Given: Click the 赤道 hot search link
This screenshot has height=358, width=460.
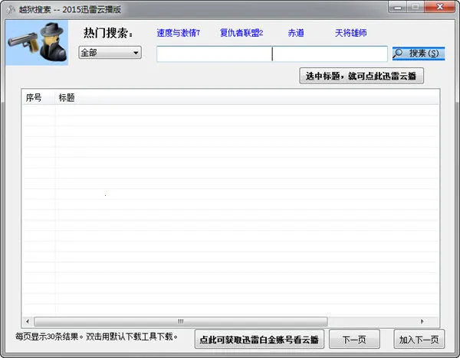Looking at the screenshot, I should 296,33.
